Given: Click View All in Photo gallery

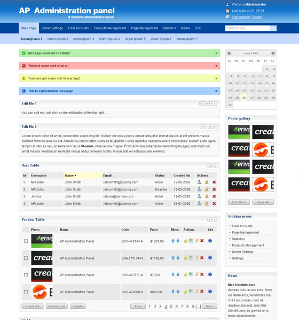Looking at the screenshot, I should pos(263,202).
